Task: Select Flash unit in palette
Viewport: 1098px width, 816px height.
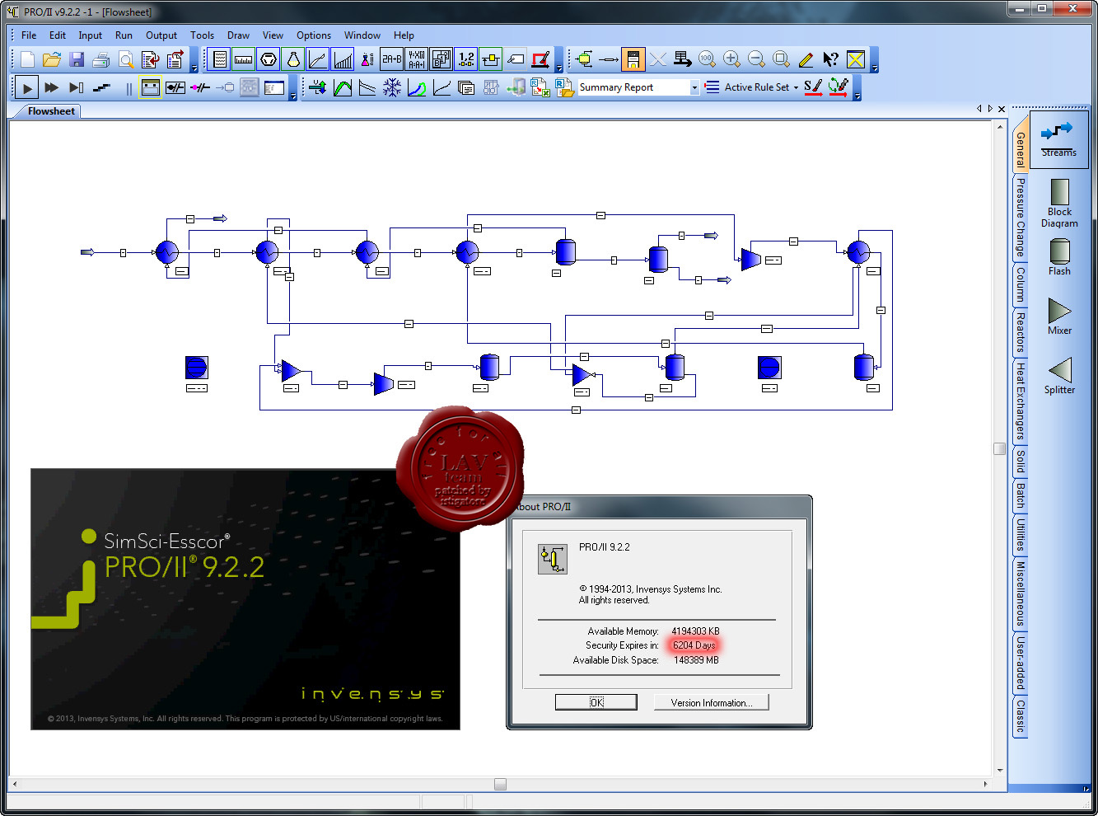Action: (1059, 257)
